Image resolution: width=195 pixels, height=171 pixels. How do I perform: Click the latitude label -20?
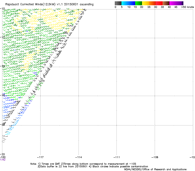(x=2, y=154)
